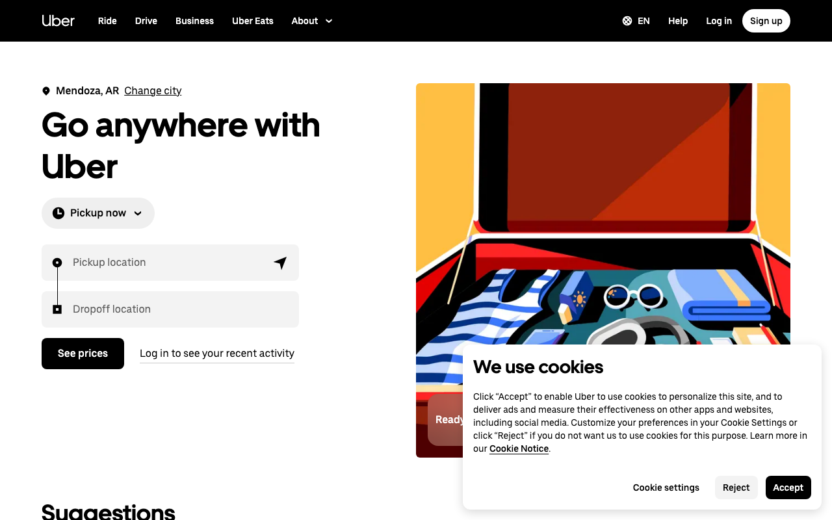
Task: Click the circle marker icon in Pickup location field
Action: [57, 262]
